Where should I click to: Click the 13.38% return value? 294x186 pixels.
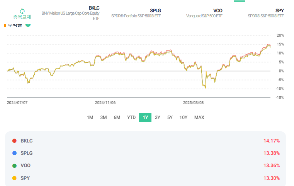[272, 153]
